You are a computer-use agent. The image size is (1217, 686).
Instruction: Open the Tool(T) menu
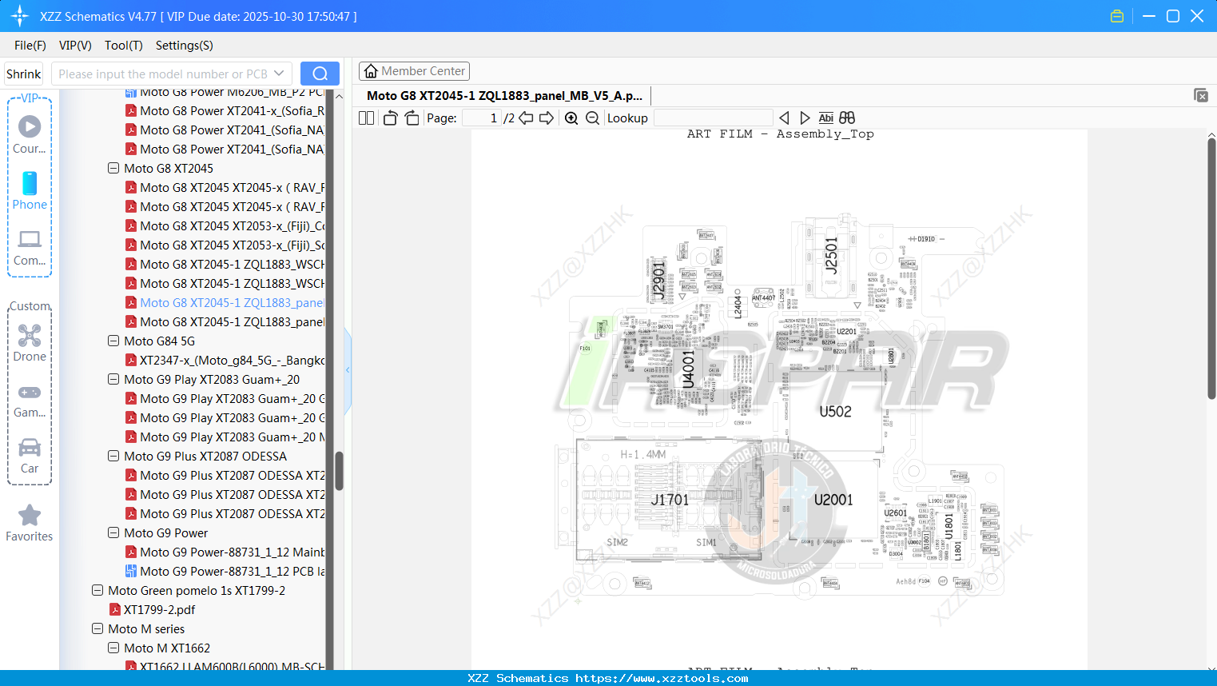click(124, 46)
